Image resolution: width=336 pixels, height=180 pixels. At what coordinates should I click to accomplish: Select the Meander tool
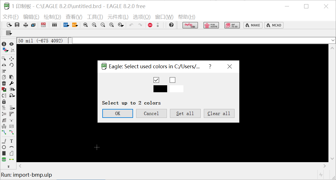(4, 126)
